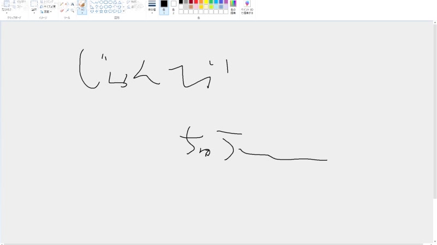Click the Resize (サイズ変更) button

pyautogui.click(x=48, y=7)
